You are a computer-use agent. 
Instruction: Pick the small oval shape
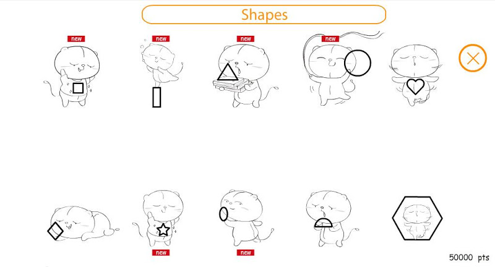coord(223,214)
